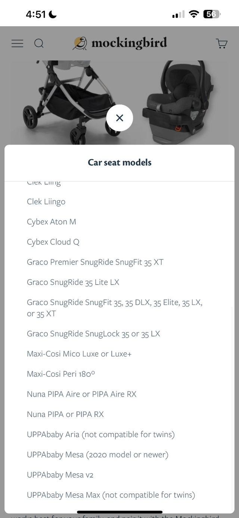Select the Nuna PIPA Aire RX option

coord(81,394)
